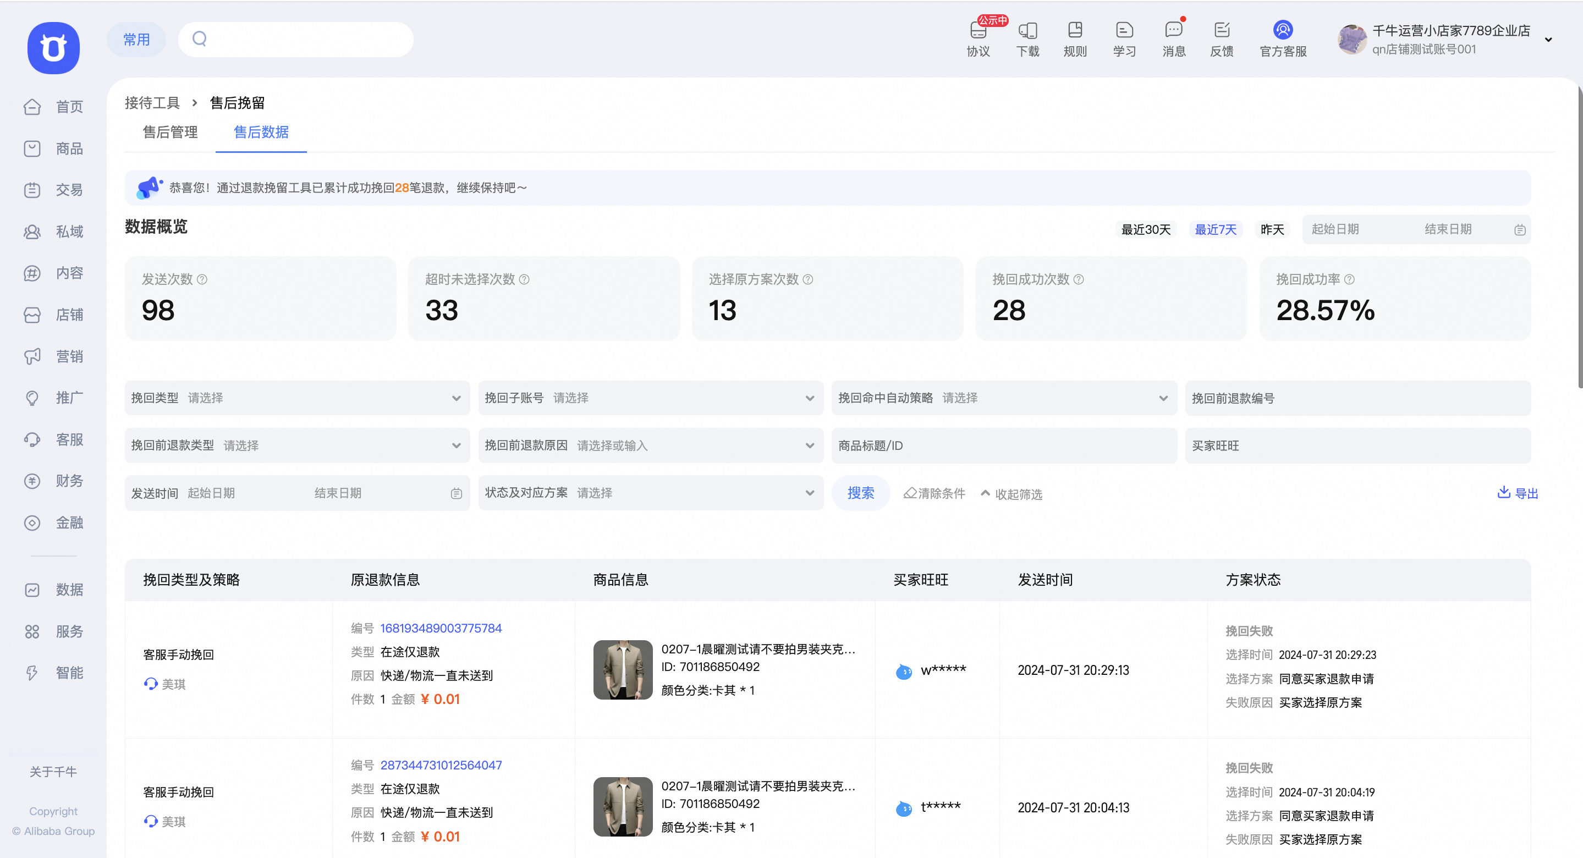Open the 接待工具 breadcrumb link
This screenshot has width=1583, height=858.
pyautogui.click(x=152, y=102)
